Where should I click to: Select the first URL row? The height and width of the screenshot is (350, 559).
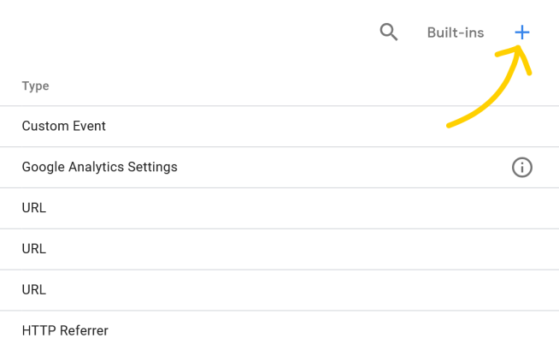coord(279,208)
